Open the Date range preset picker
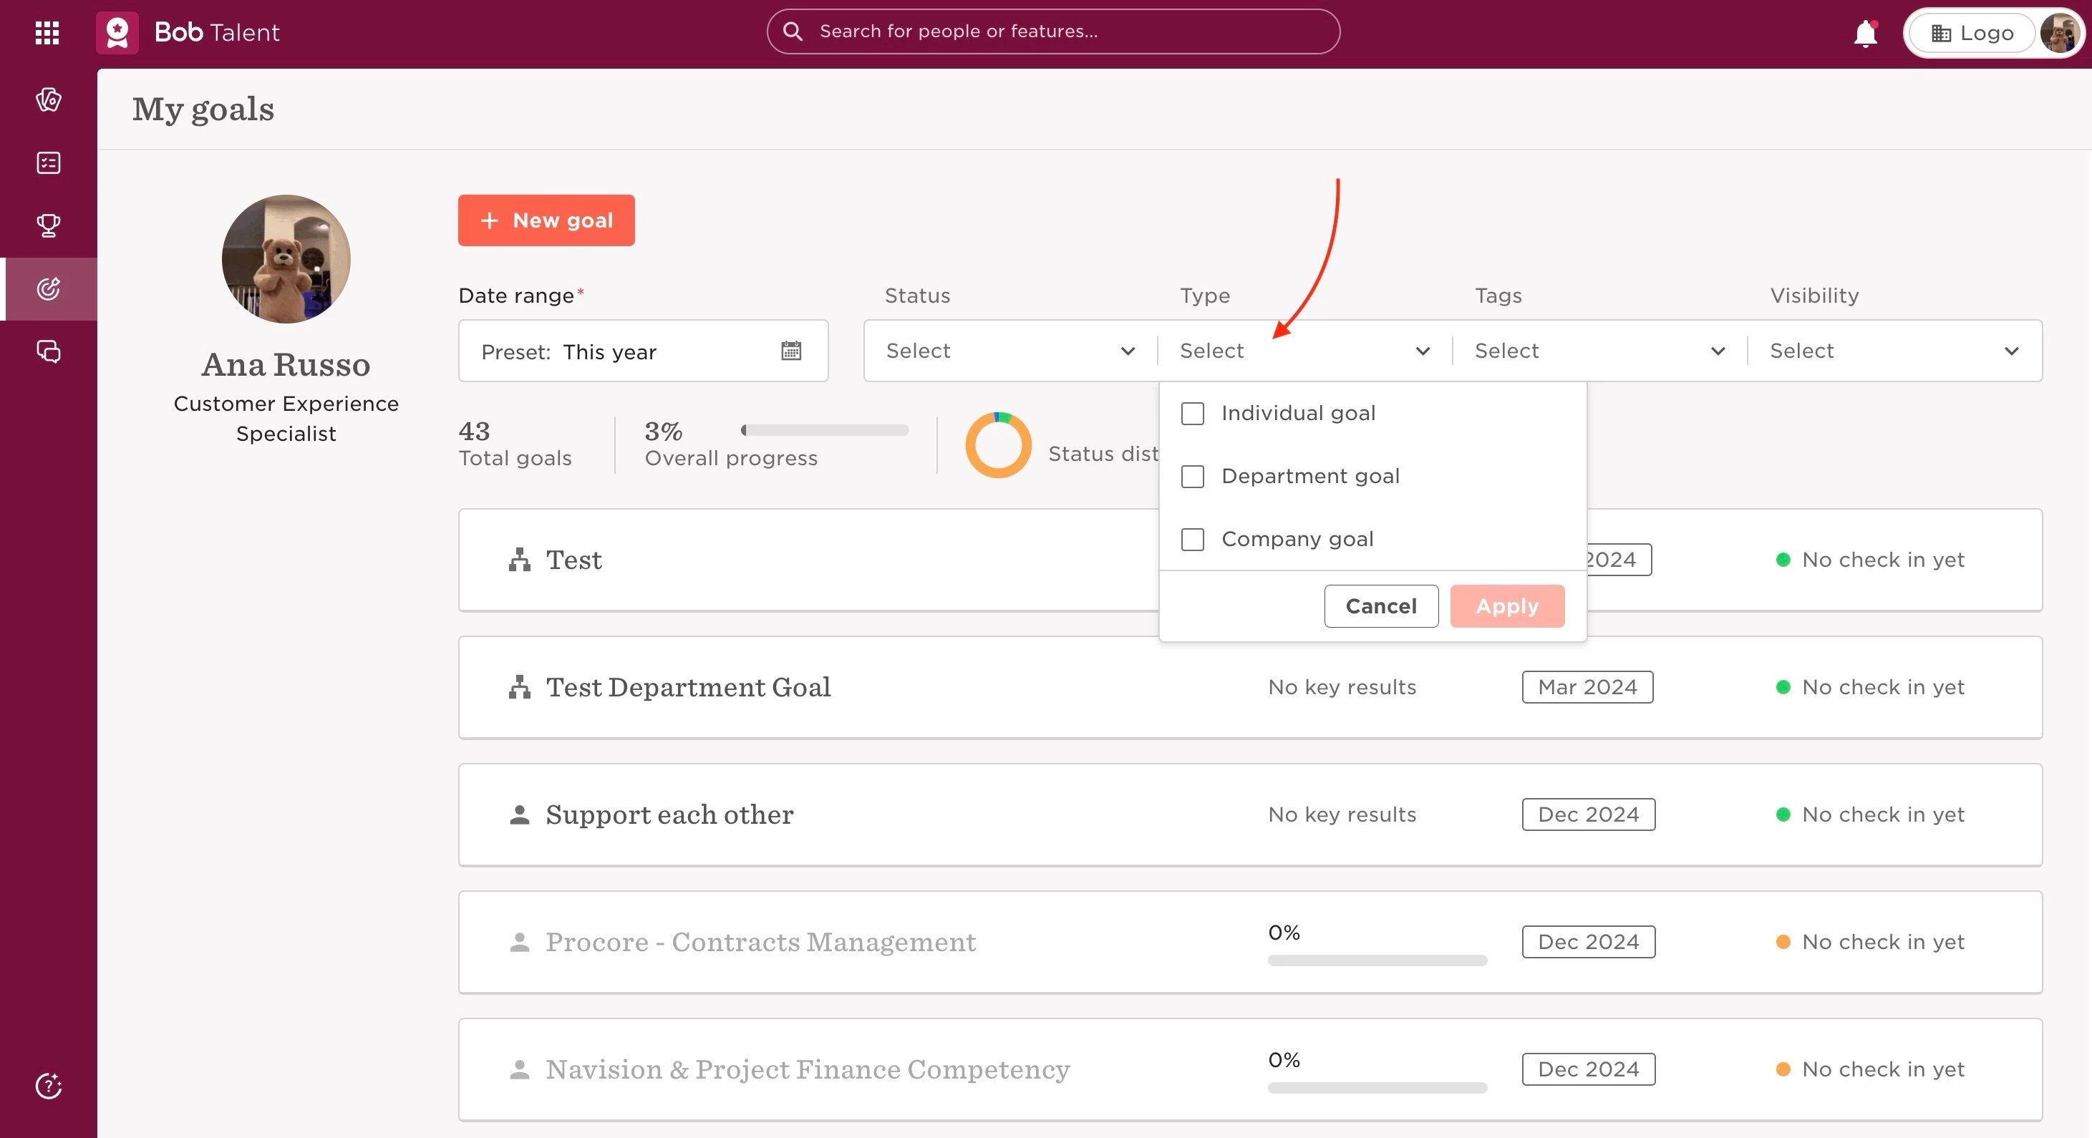This screenshot has height=1138, width=2092. point(643,351)
